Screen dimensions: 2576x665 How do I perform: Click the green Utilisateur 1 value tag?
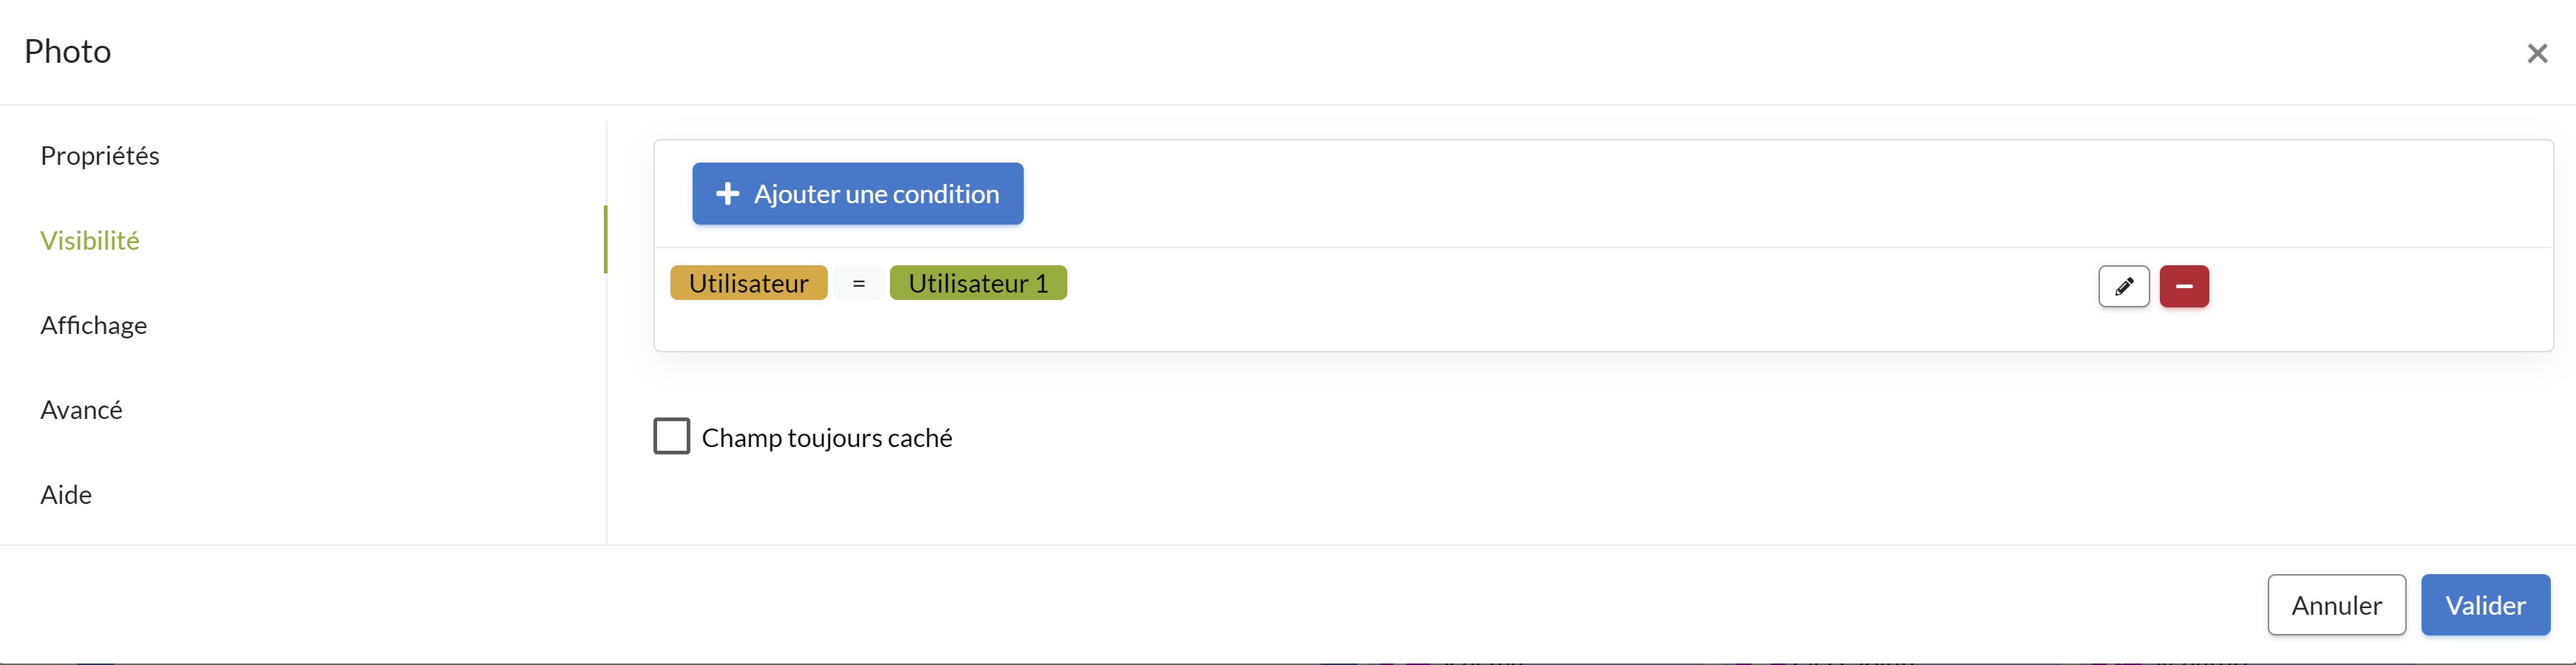(978, 283)
